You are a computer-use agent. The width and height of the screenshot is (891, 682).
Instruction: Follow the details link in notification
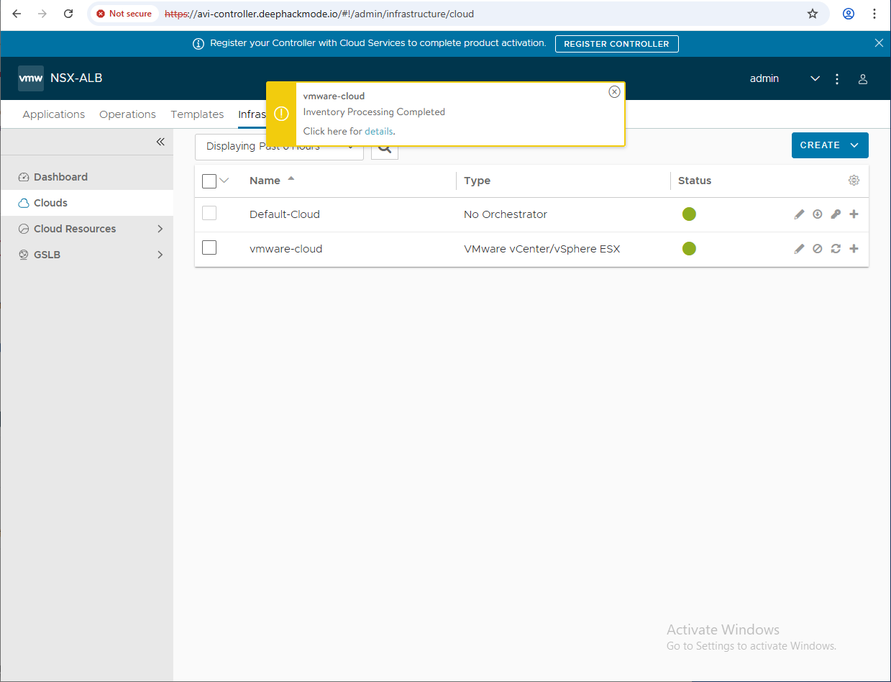379,132
